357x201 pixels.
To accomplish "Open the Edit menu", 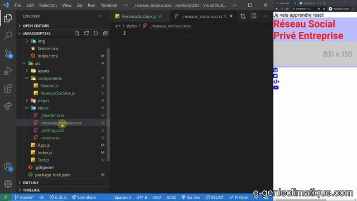I will (30, 5).
